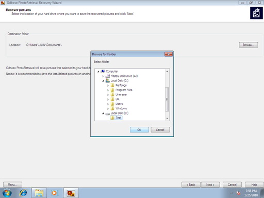The height and width of the screenshot is (198, 264).
Task: Click the Floppy Disk Drive (A:) icon
Action: [108, 76]
